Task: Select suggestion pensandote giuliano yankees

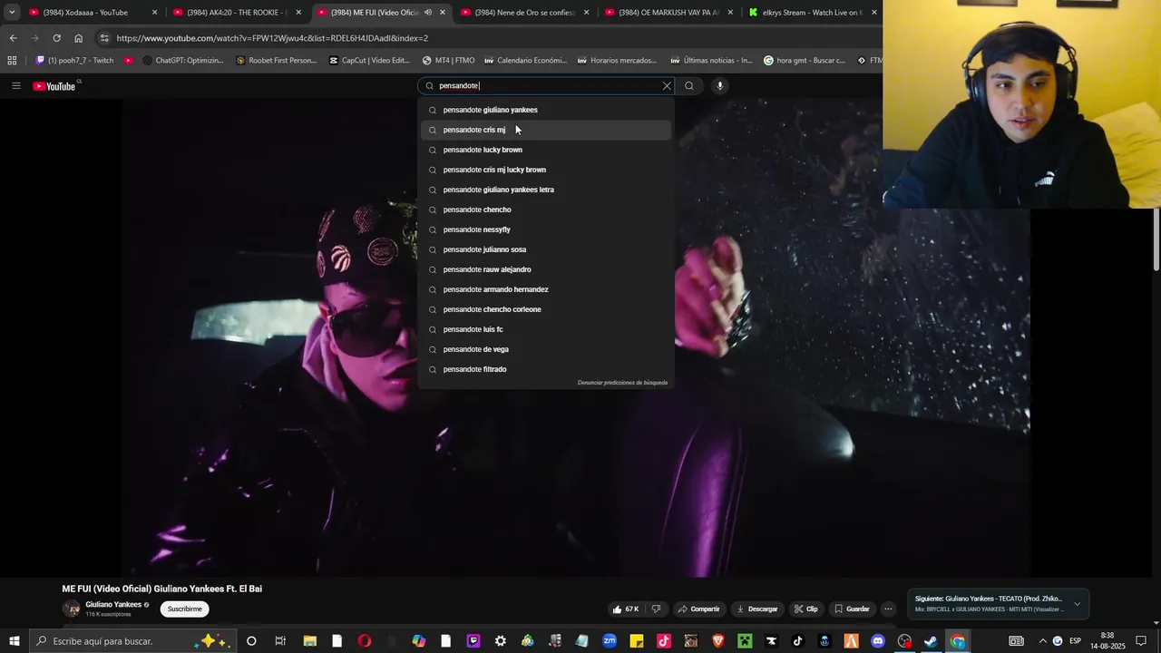Action: pos(546,110)
